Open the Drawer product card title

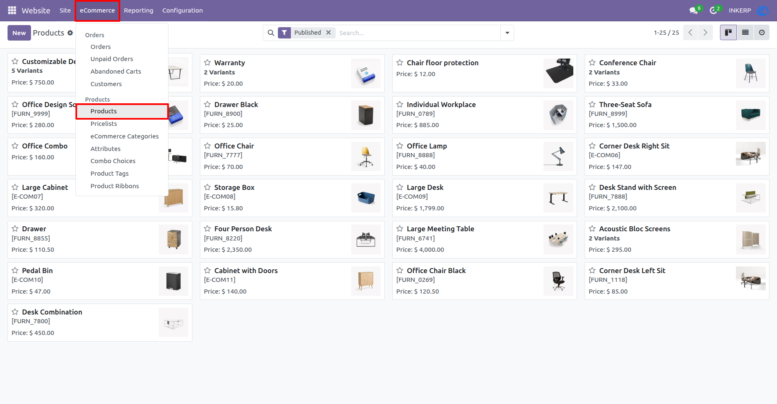(x=34, y=229)
